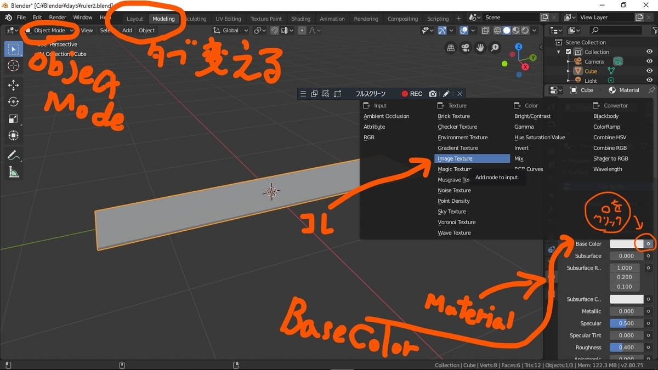This screenshot has width=658, height=370.
Task: Switch to UV Editing workspace tab
Action: pyautogui.click(x=228, y=19)
